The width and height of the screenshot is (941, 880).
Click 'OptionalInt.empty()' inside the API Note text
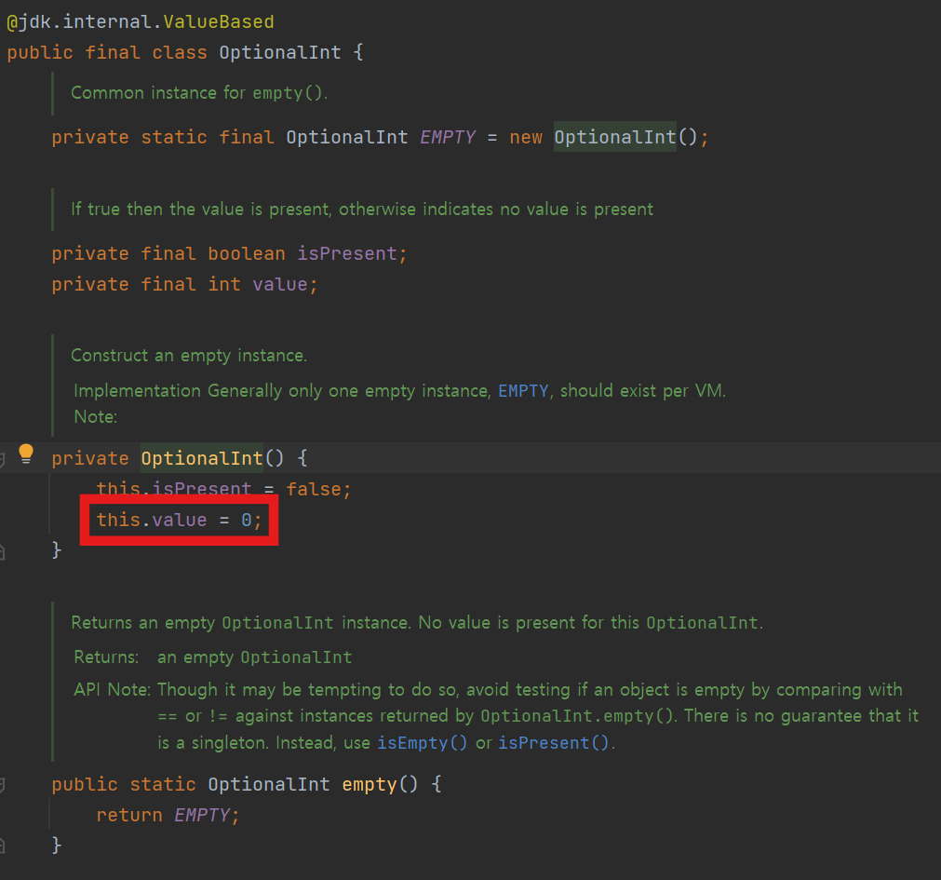click(x=576, y=716)
